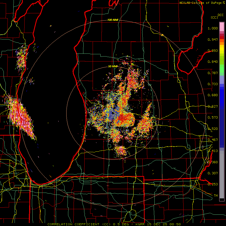
Task: Click the DCC legend heading
Action: point(220,15)
